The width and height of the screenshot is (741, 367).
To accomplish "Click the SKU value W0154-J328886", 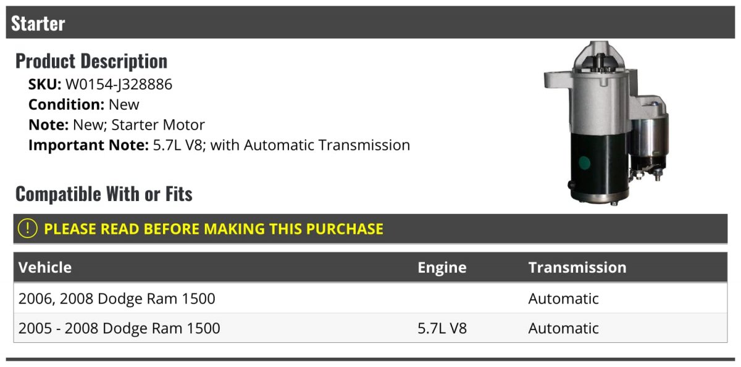I will [119, 85].
